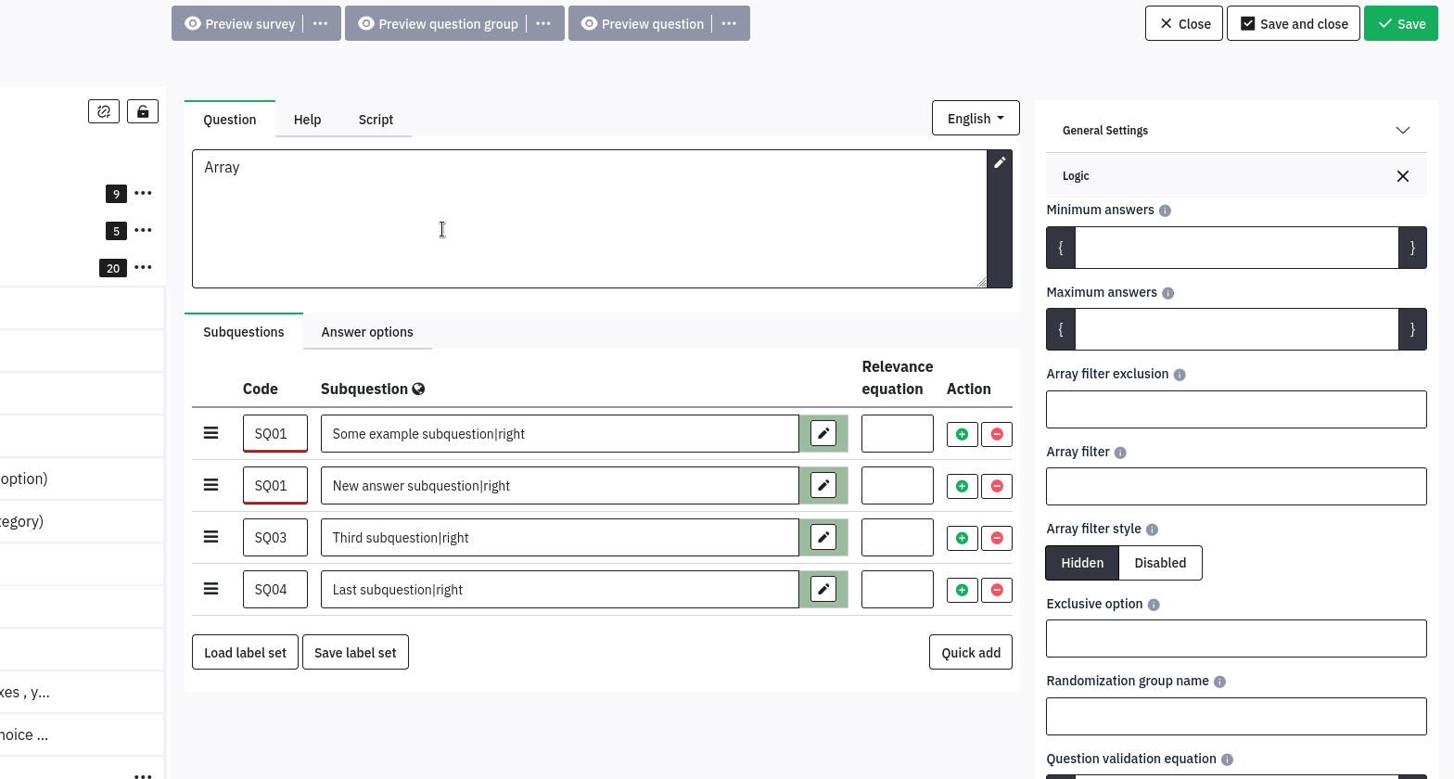Viewport: 1454px width, 779px height.
Task: Click the Exclusive option input field
Action: (1235, 639)
